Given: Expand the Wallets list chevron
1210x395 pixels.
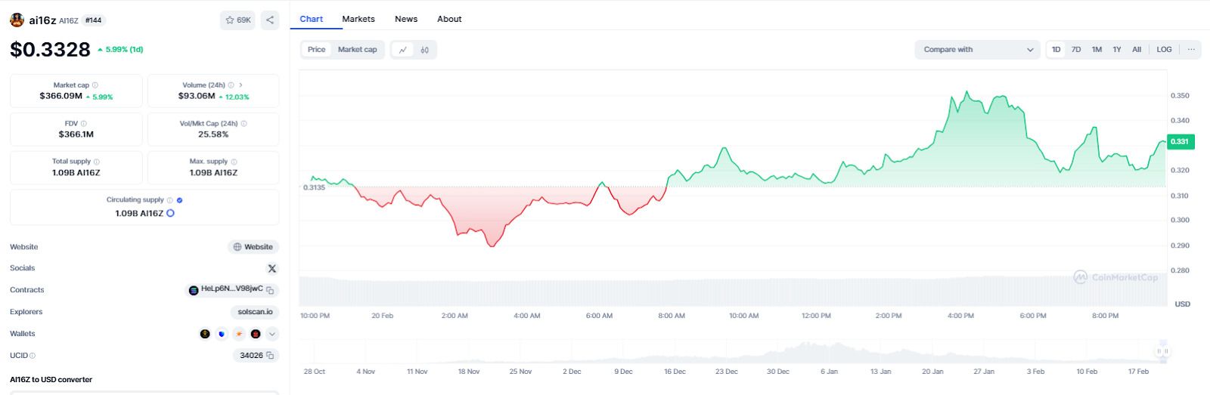Looking at the screenshot, I should pyautogui.click(x=272, y=334).
